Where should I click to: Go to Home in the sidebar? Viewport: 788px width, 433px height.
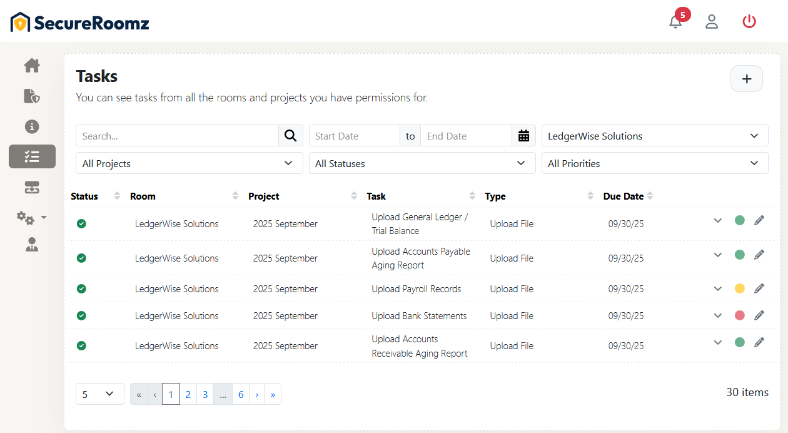point(32,65)
